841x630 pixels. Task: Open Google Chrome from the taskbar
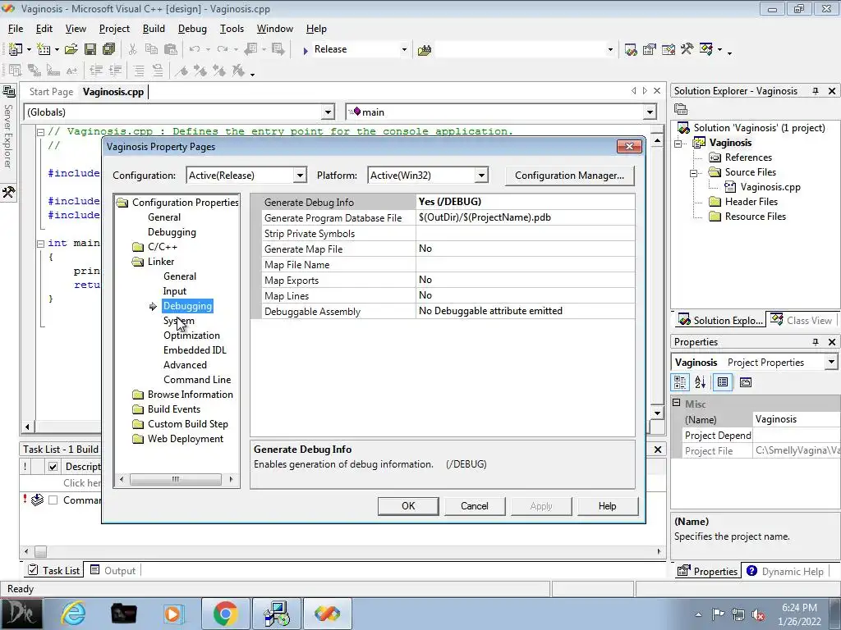tap(225, 614)
